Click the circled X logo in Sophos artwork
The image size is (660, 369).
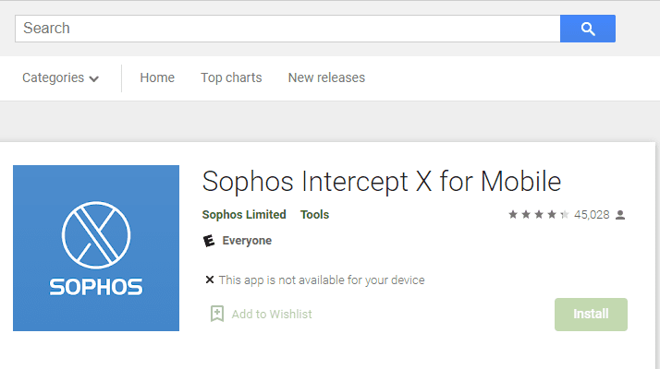click(96, 235)
